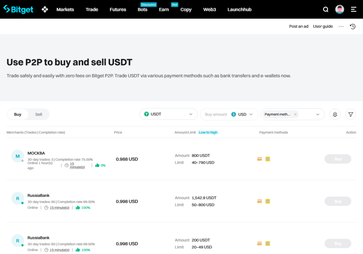Click the Payment methods column header
This screenshot has width=363, height=254.
274,132
